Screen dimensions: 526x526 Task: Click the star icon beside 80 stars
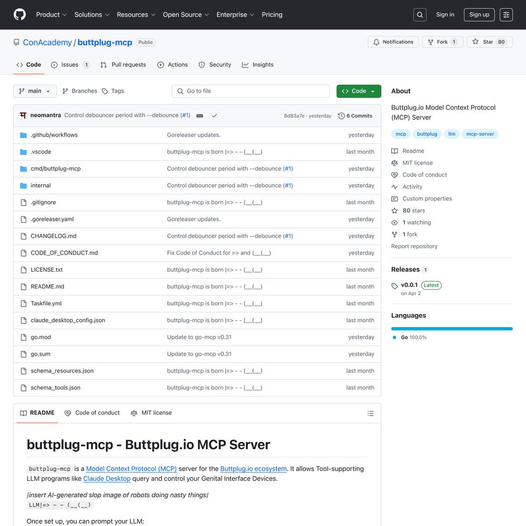click(394, 211)
